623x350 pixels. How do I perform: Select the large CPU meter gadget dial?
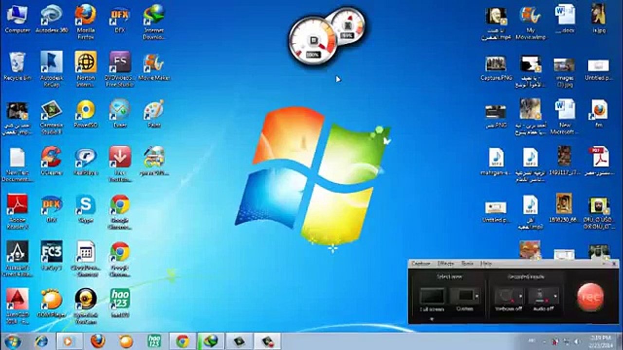click(312, 41)
